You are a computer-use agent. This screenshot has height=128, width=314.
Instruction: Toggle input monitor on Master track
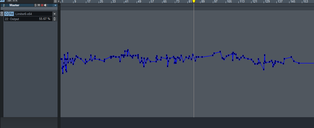point(45,5)
